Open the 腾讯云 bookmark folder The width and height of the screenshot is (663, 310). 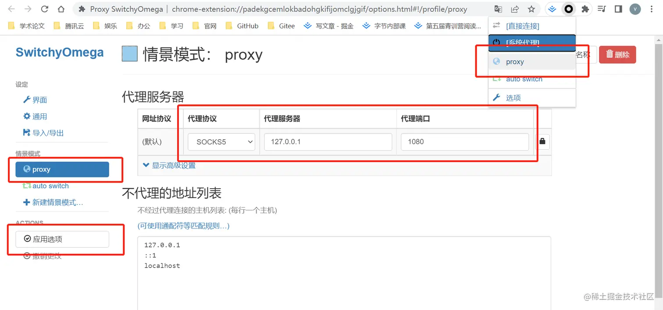click(69, 26)
